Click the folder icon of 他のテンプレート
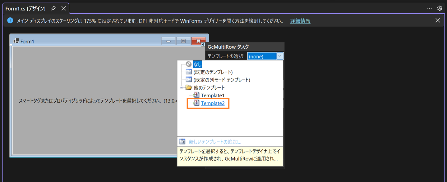Screen dimensions: 447x182 [x=189, y=87]
